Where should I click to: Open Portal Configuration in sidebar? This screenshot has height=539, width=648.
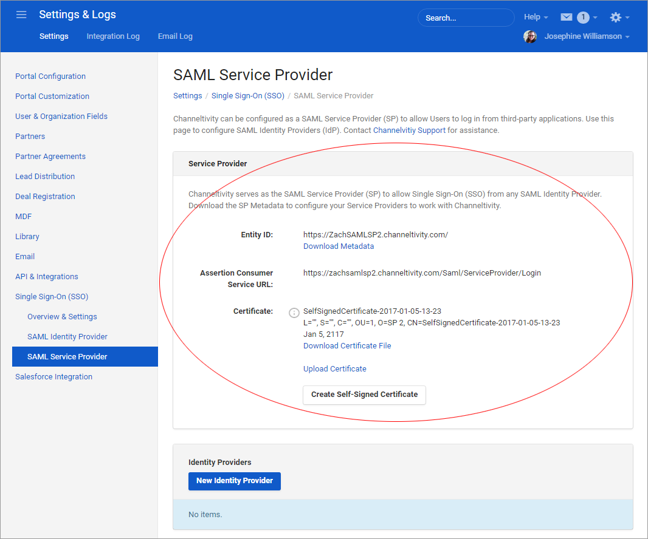pos(50,76)
